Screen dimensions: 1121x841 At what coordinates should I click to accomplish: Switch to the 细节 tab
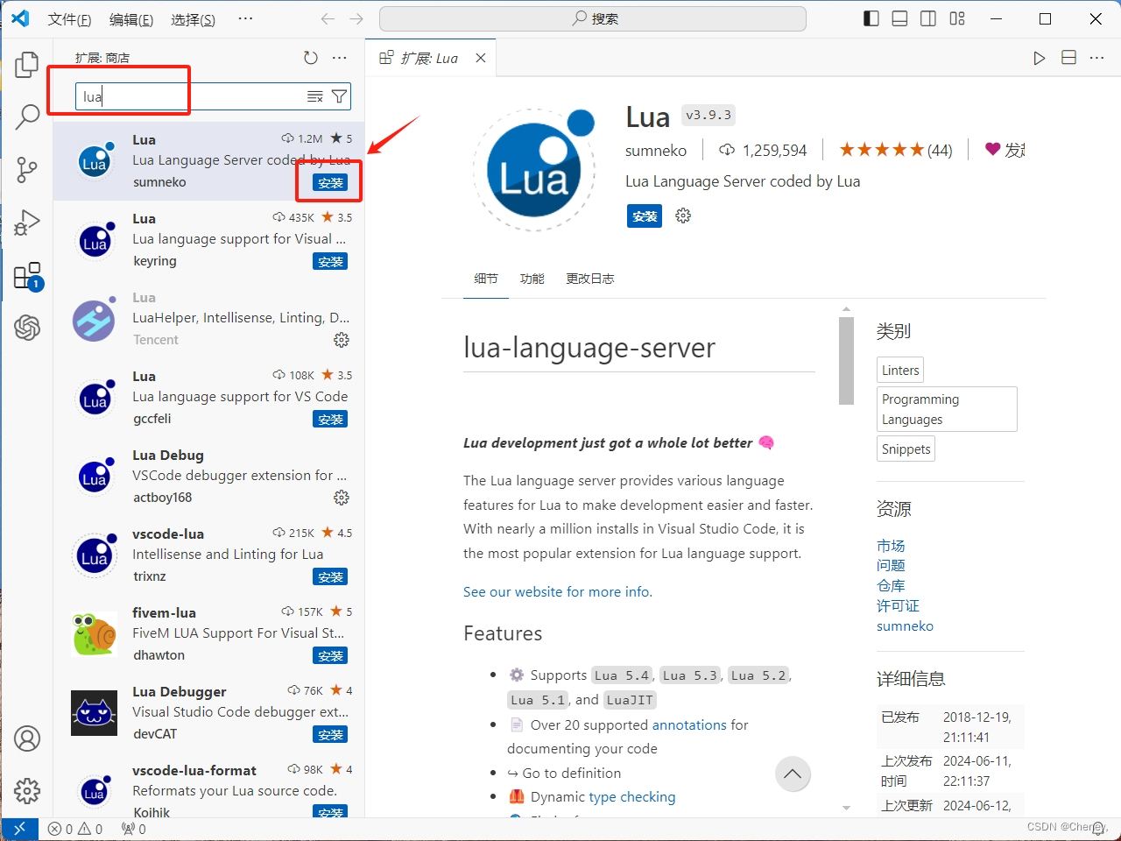click(486, 279)
